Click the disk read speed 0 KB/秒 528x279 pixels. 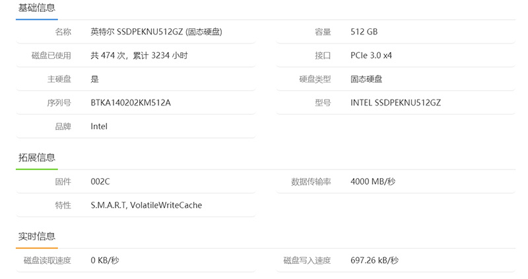(x=104, y=261)
